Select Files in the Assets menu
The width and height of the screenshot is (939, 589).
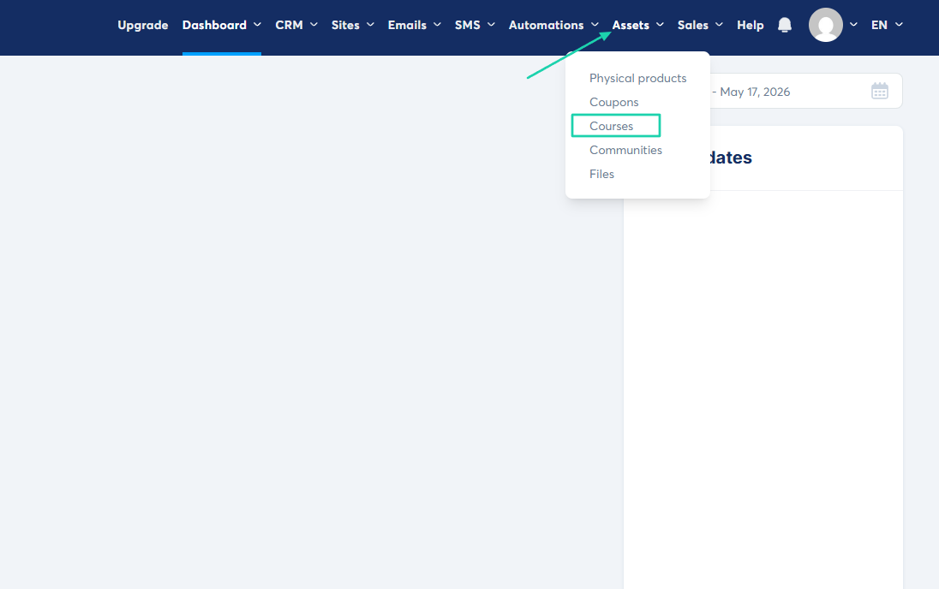pyautogui.click(x=601, y=174)
